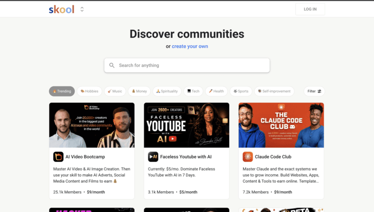The image size is (374, 212).
Task: Click the AI Video Bootcamp community icon
Action: pos(58,157)
